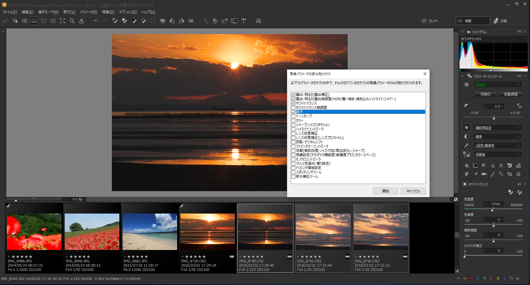Image resolution: width=530 pixels, height=285 pixels.
Task: Open the layers stack icon in toolbar
Action: (x=162, y=21)
